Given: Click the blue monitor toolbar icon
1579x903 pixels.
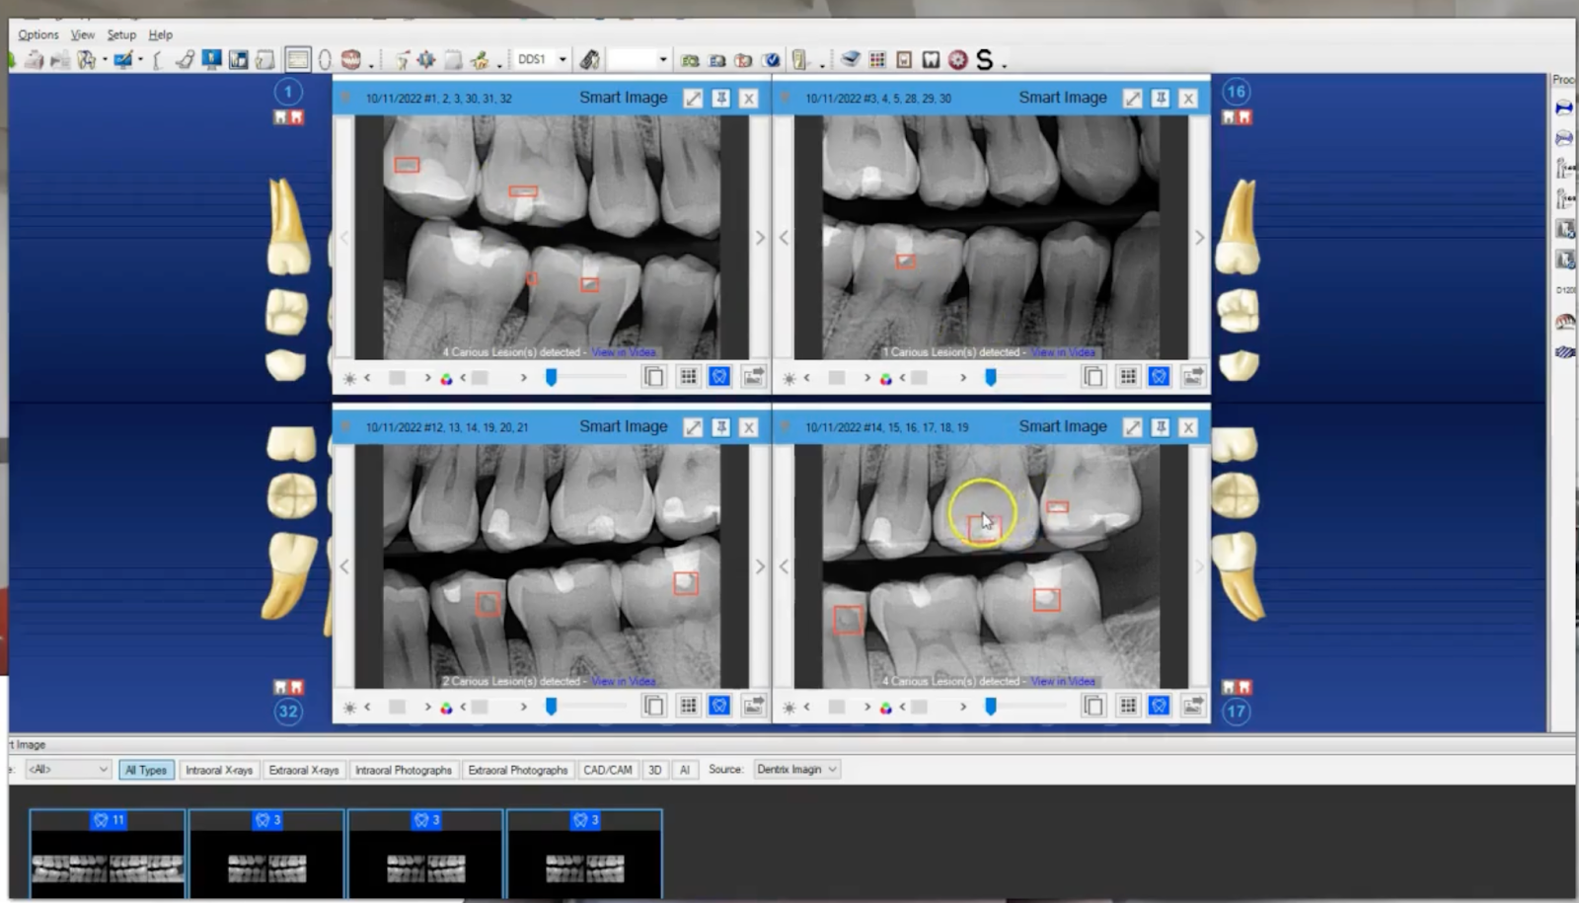Looking at the screenshot, I should (211, 60).
